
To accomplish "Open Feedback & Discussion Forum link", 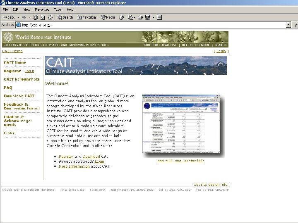I will pyautogui.click(x=22, y=106).
